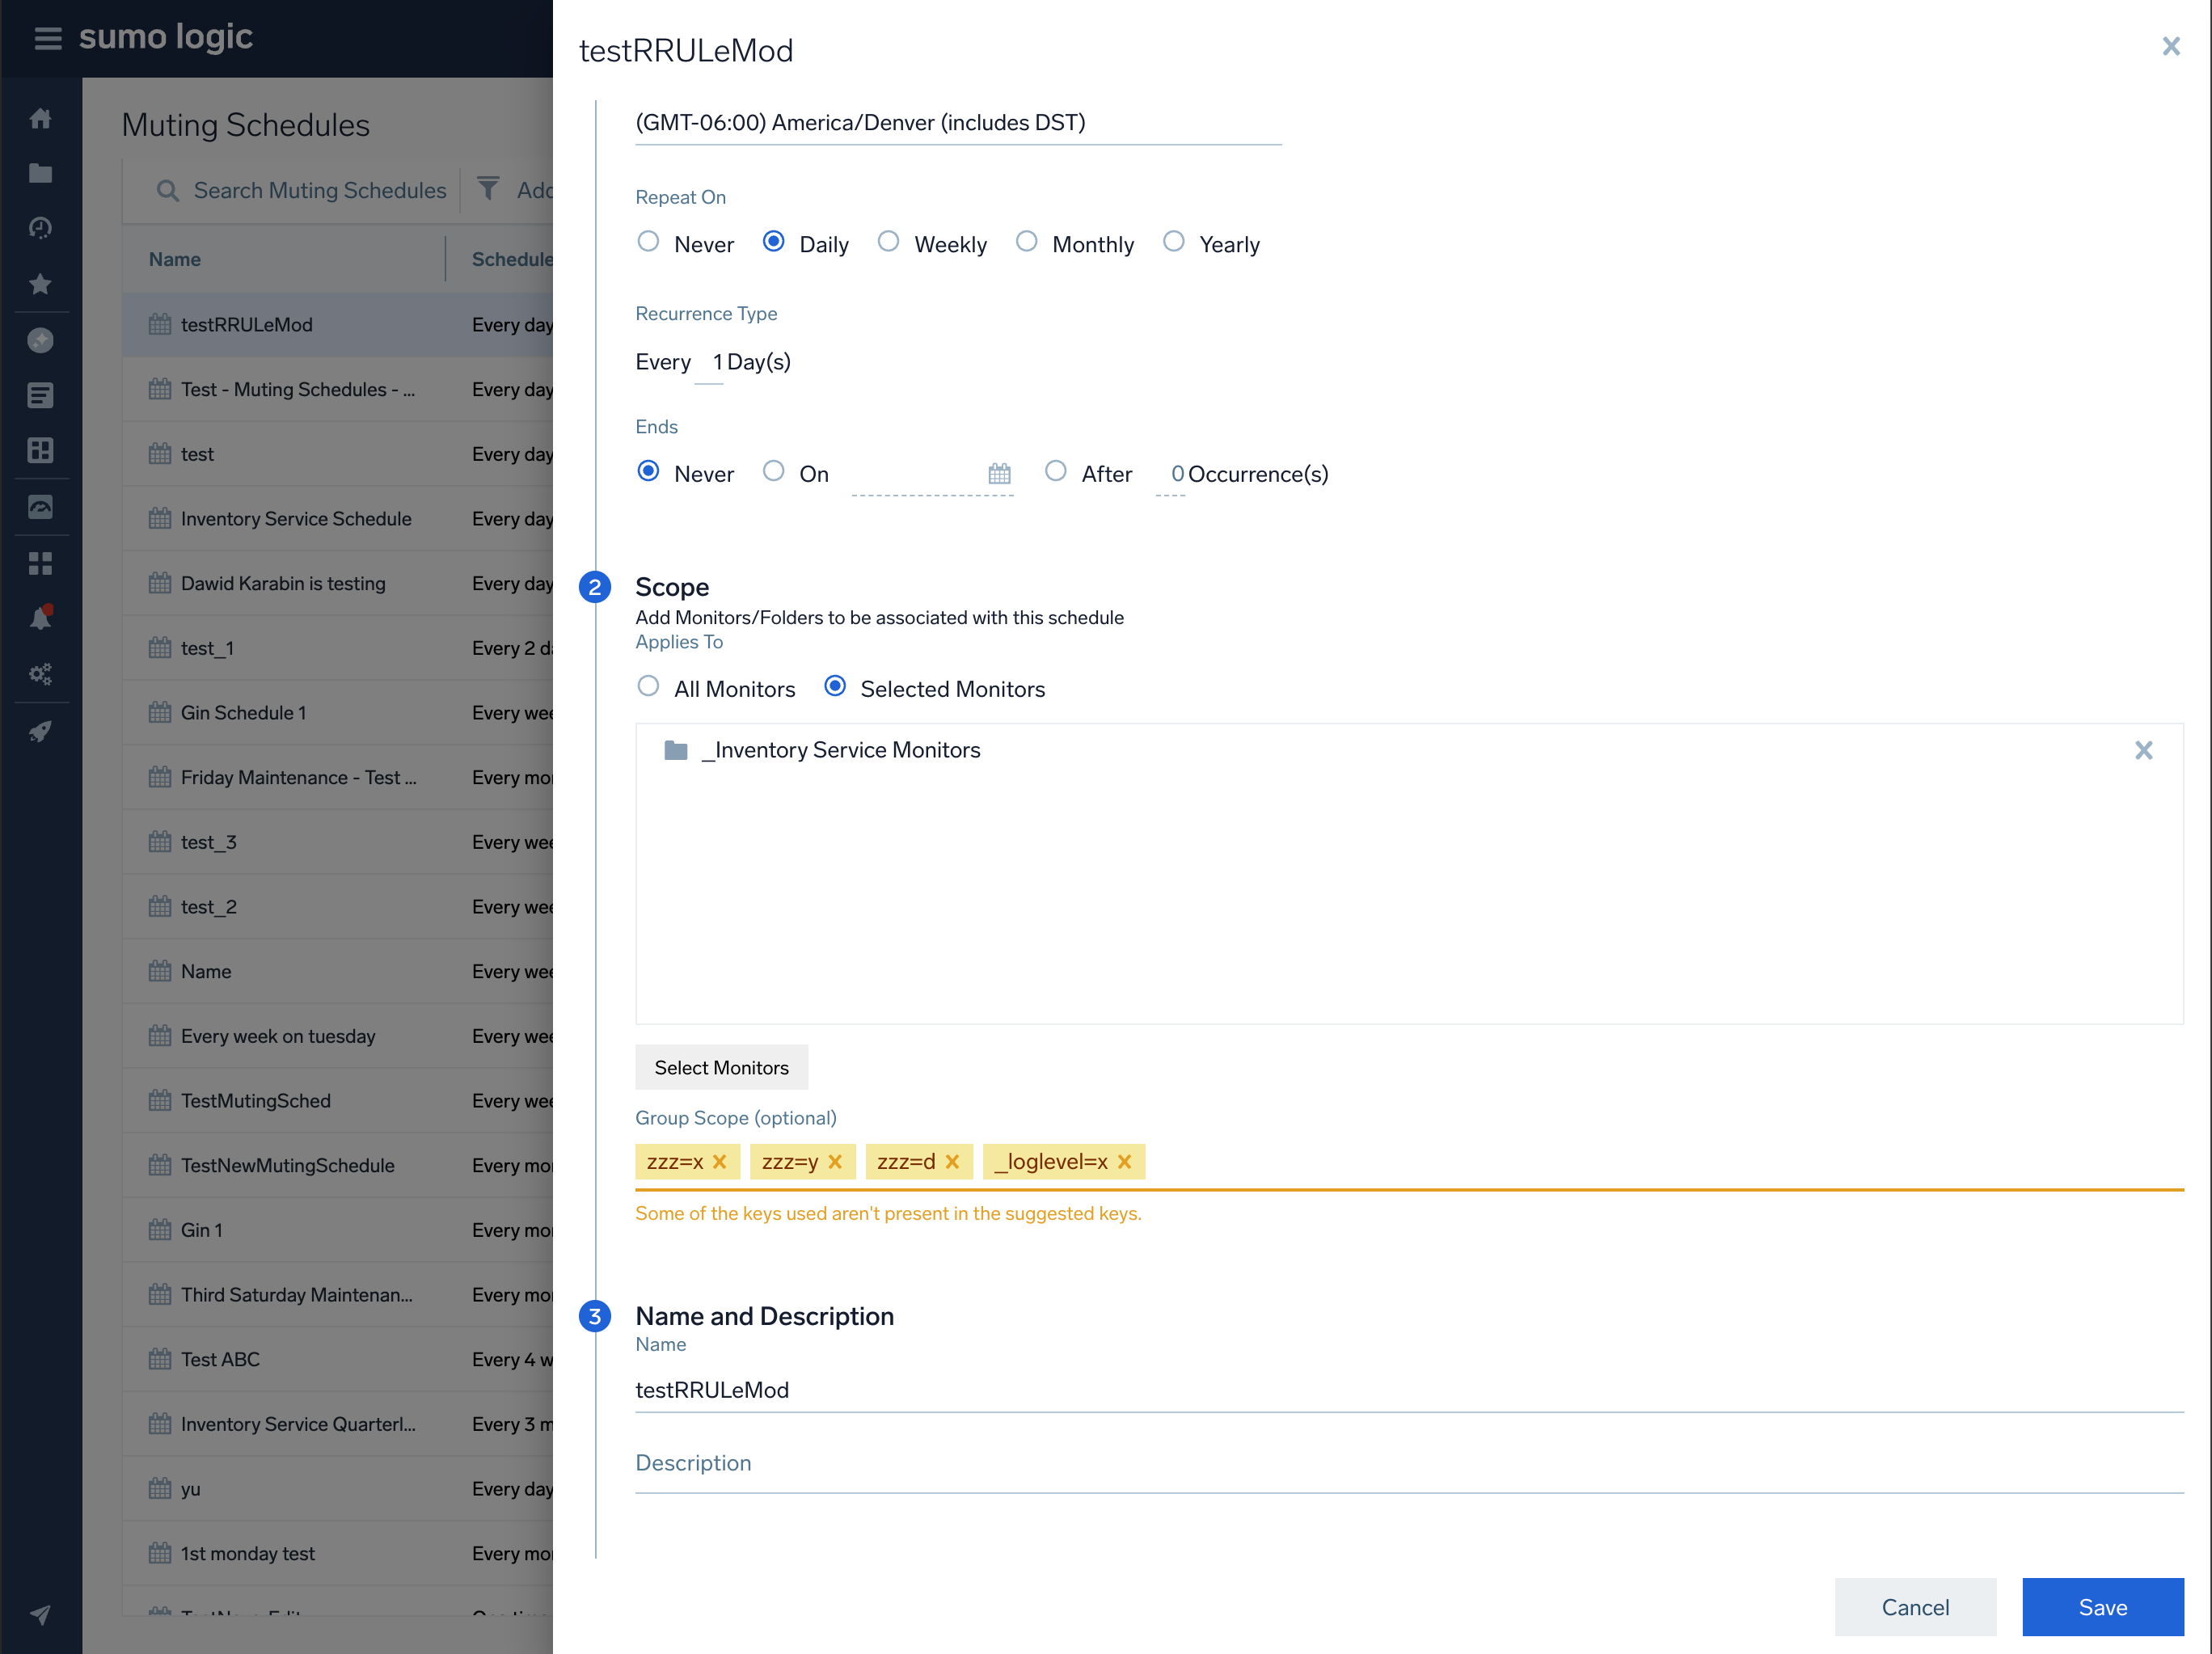Open the alerts bell icon in the sidebar

click(x=40, y=618)
